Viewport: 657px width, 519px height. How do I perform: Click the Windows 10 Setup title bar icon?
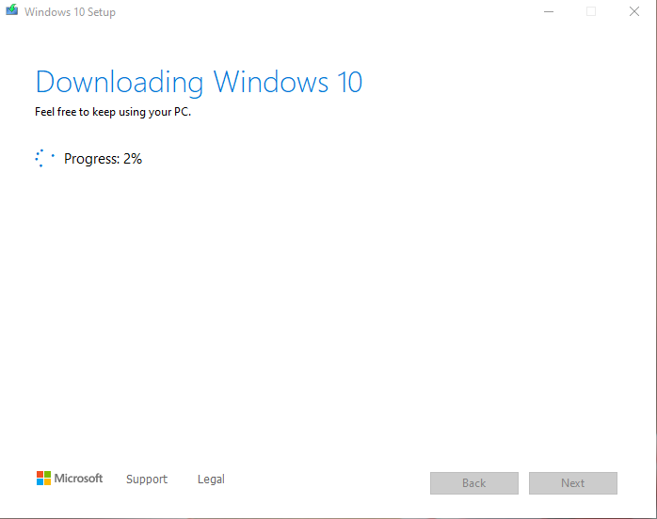point(11,10)
